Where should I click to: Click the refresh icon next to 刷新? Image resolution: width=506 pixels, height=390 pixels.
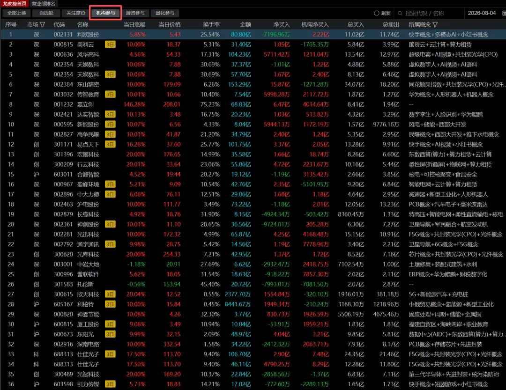(376, 13)
